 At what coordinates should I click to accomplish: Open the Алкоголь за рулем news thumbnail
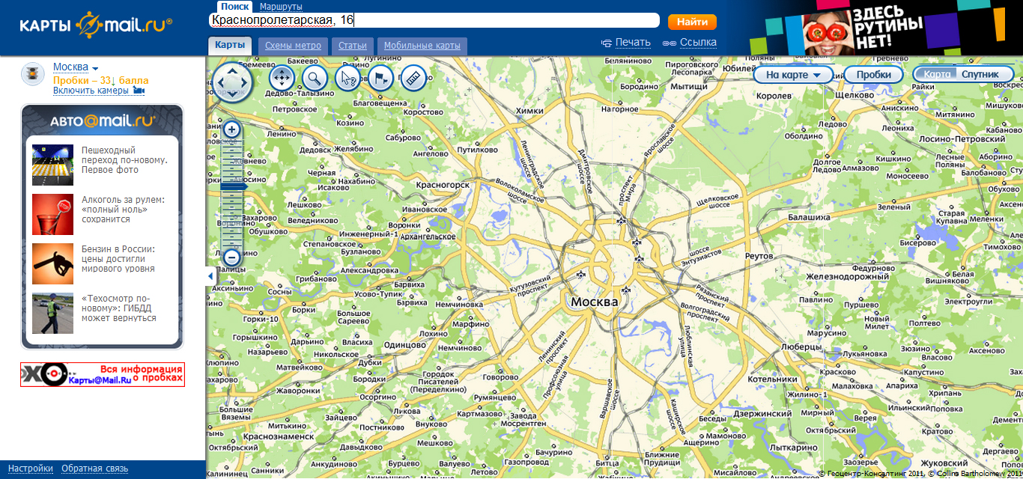click(52, 214)
